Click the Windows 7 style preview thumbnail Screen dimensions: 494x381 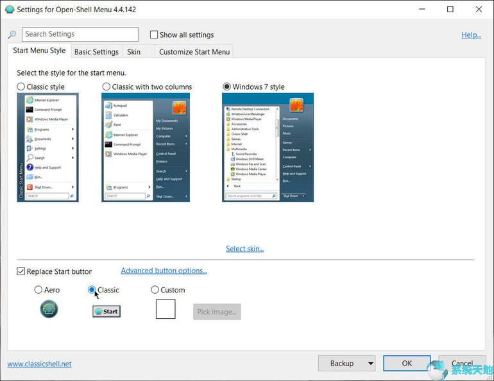pos(268,148)
